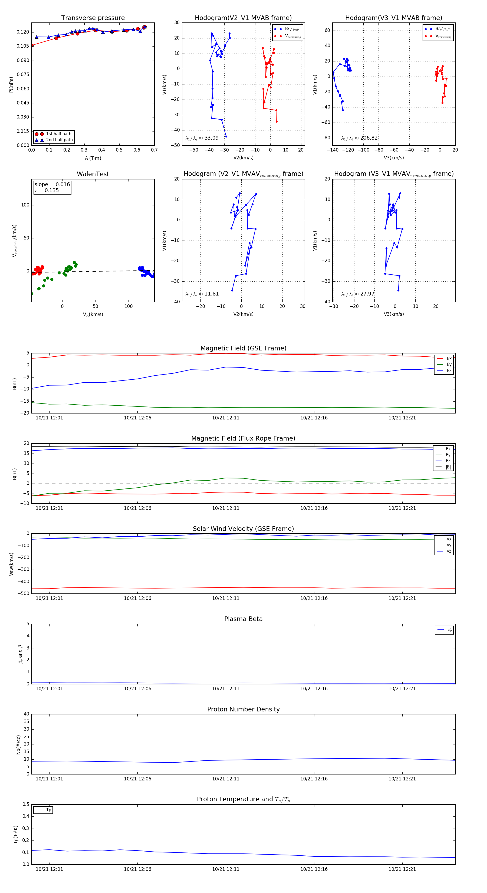This screenshot has height=893, width=487.
Task: Click the 'Vz' legend entry
Action: click(444, 551)
